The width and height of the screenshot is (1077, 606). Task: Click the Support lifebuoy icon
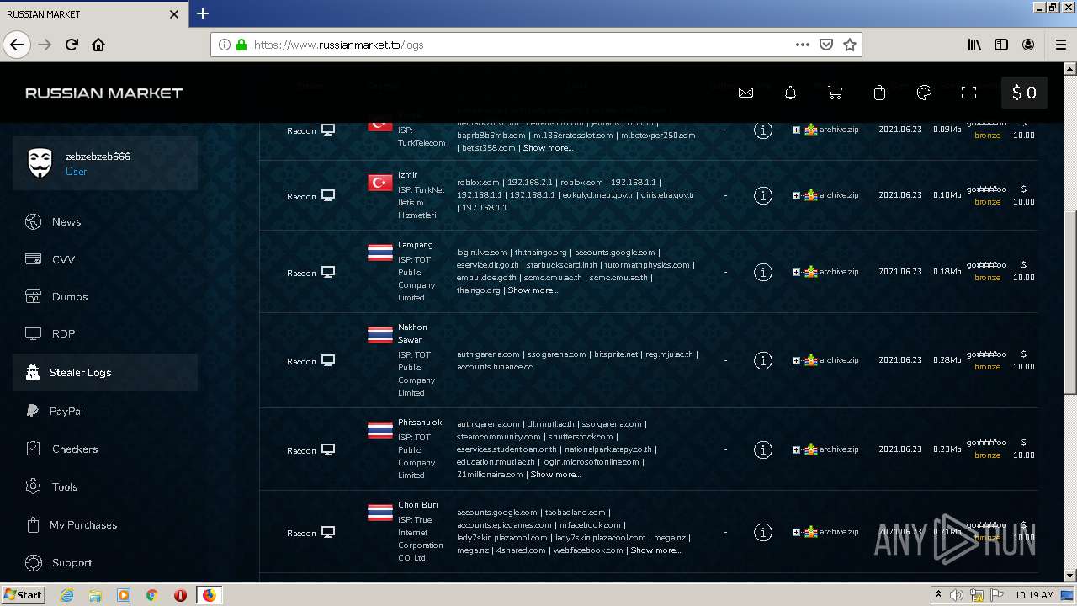(33, 562)
